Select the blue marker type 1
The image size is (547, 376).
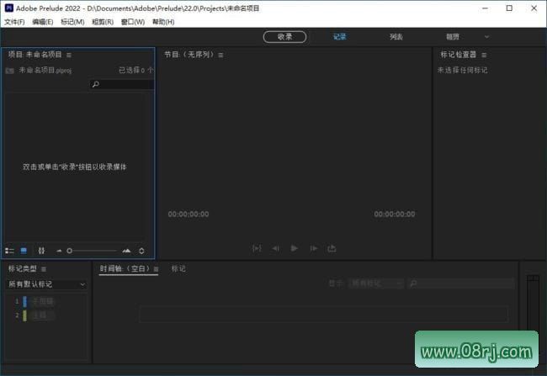point(24,301)
